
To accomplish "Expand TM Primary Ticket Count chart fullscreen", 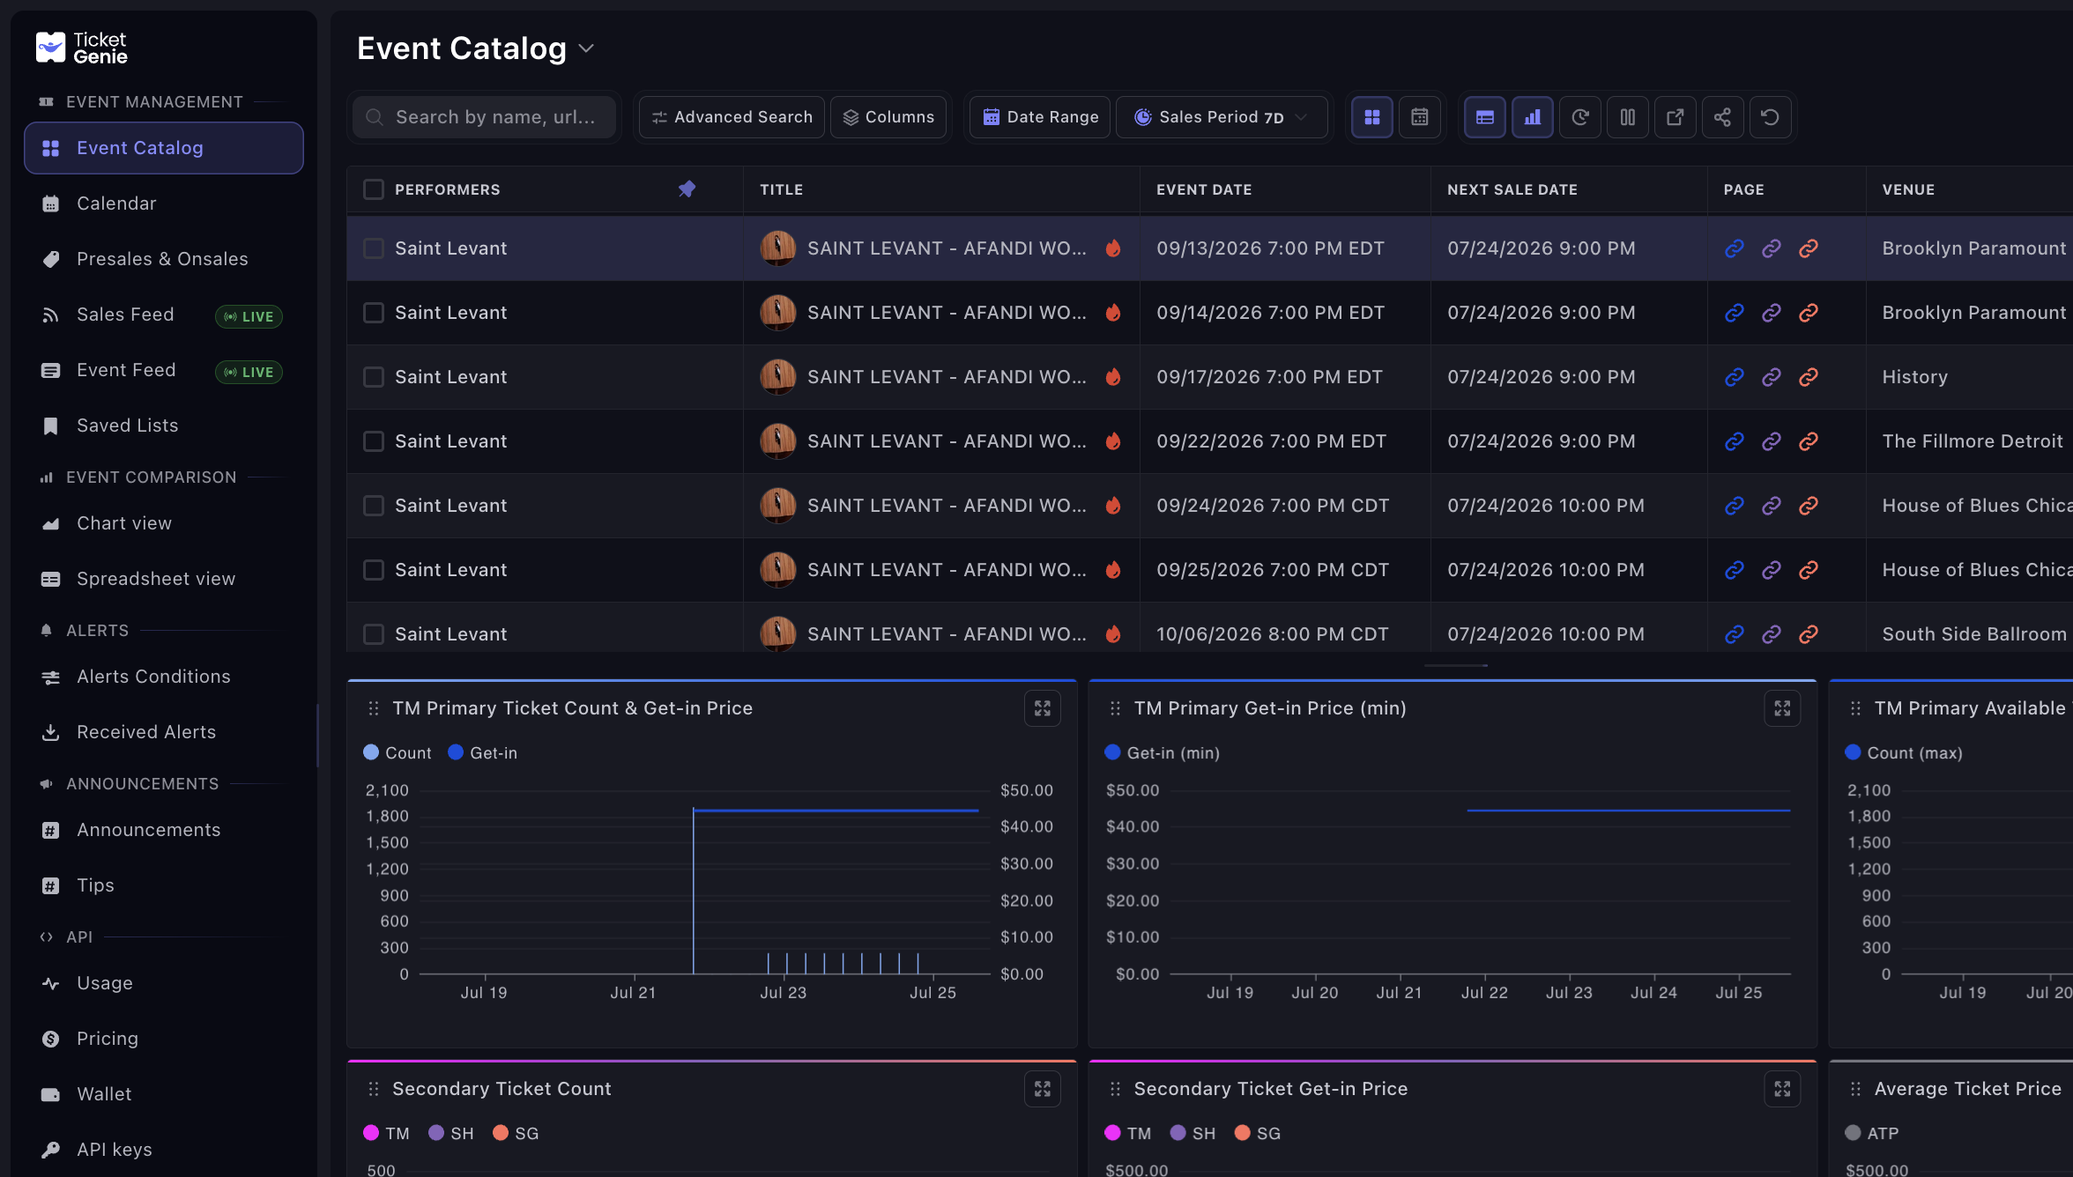I will pos(1042,708).
